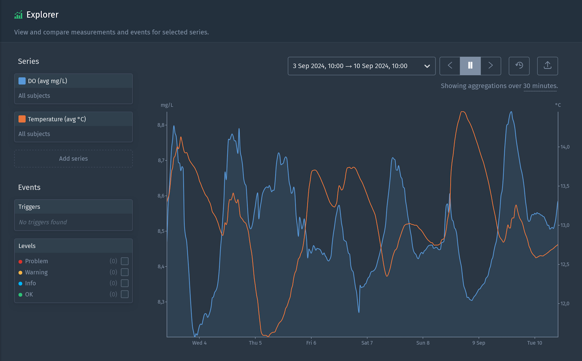The width and height of the screenshot is (582, 361).
Task: Click the Explorer chart logo icon
Action: [18, 15]
